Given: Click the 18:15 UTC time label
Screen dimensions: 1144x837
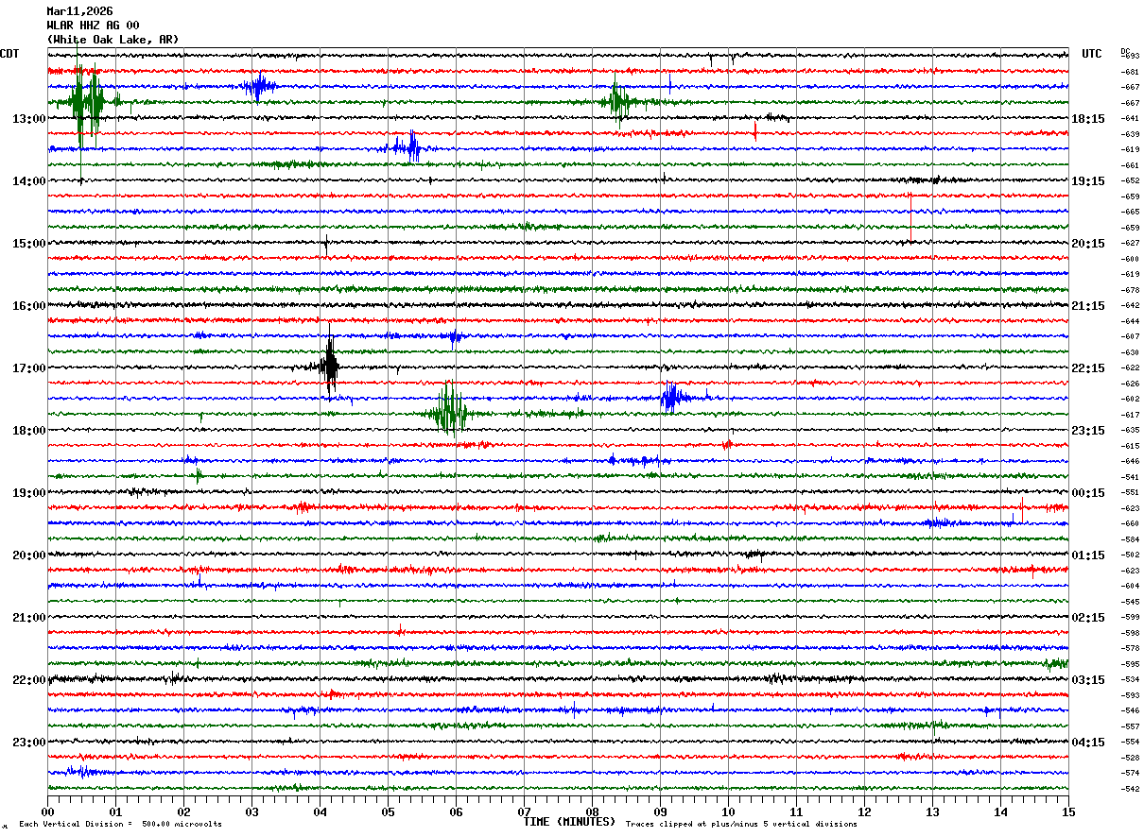Looking at the screenshot, I should click(x=1088, y=119).
